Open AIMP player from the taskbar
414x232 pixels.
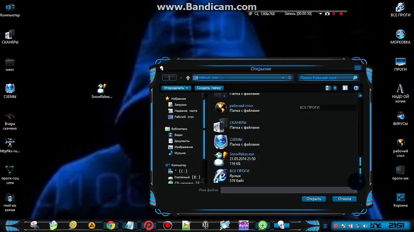(92, 225)
